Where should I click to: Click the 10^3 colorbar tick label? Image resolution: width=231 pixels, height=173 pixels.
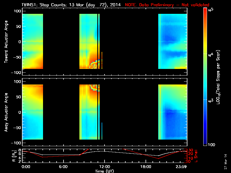point(211,101)
